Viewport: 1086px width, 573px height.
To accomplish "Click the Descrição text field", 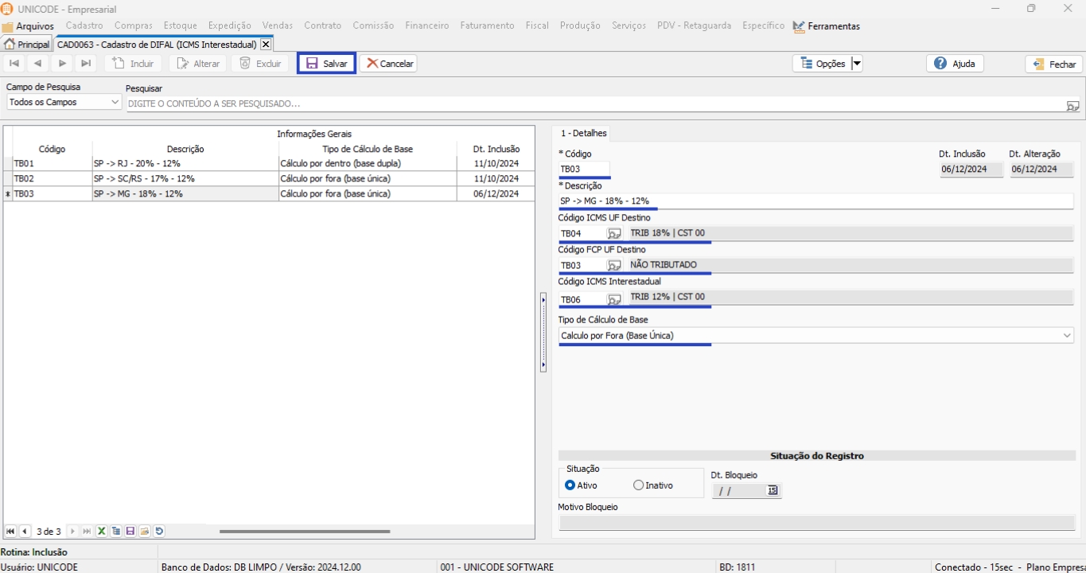I will pyautogui.click(x=815, y=201).
